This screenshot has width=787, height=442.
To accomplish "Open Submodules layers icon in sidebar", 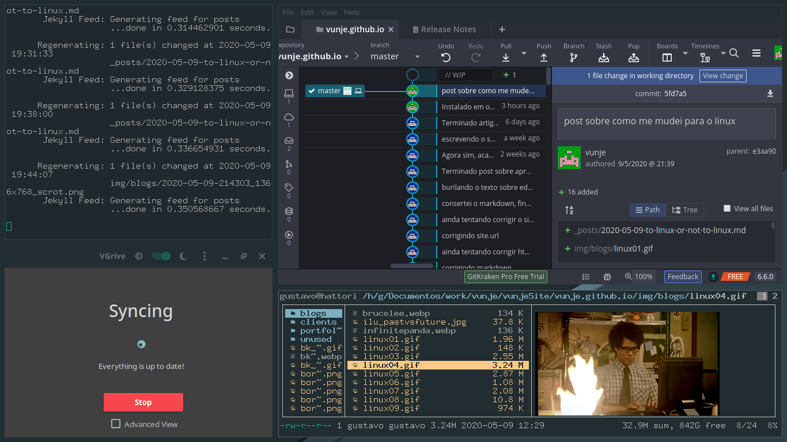I will click(289, 214).
